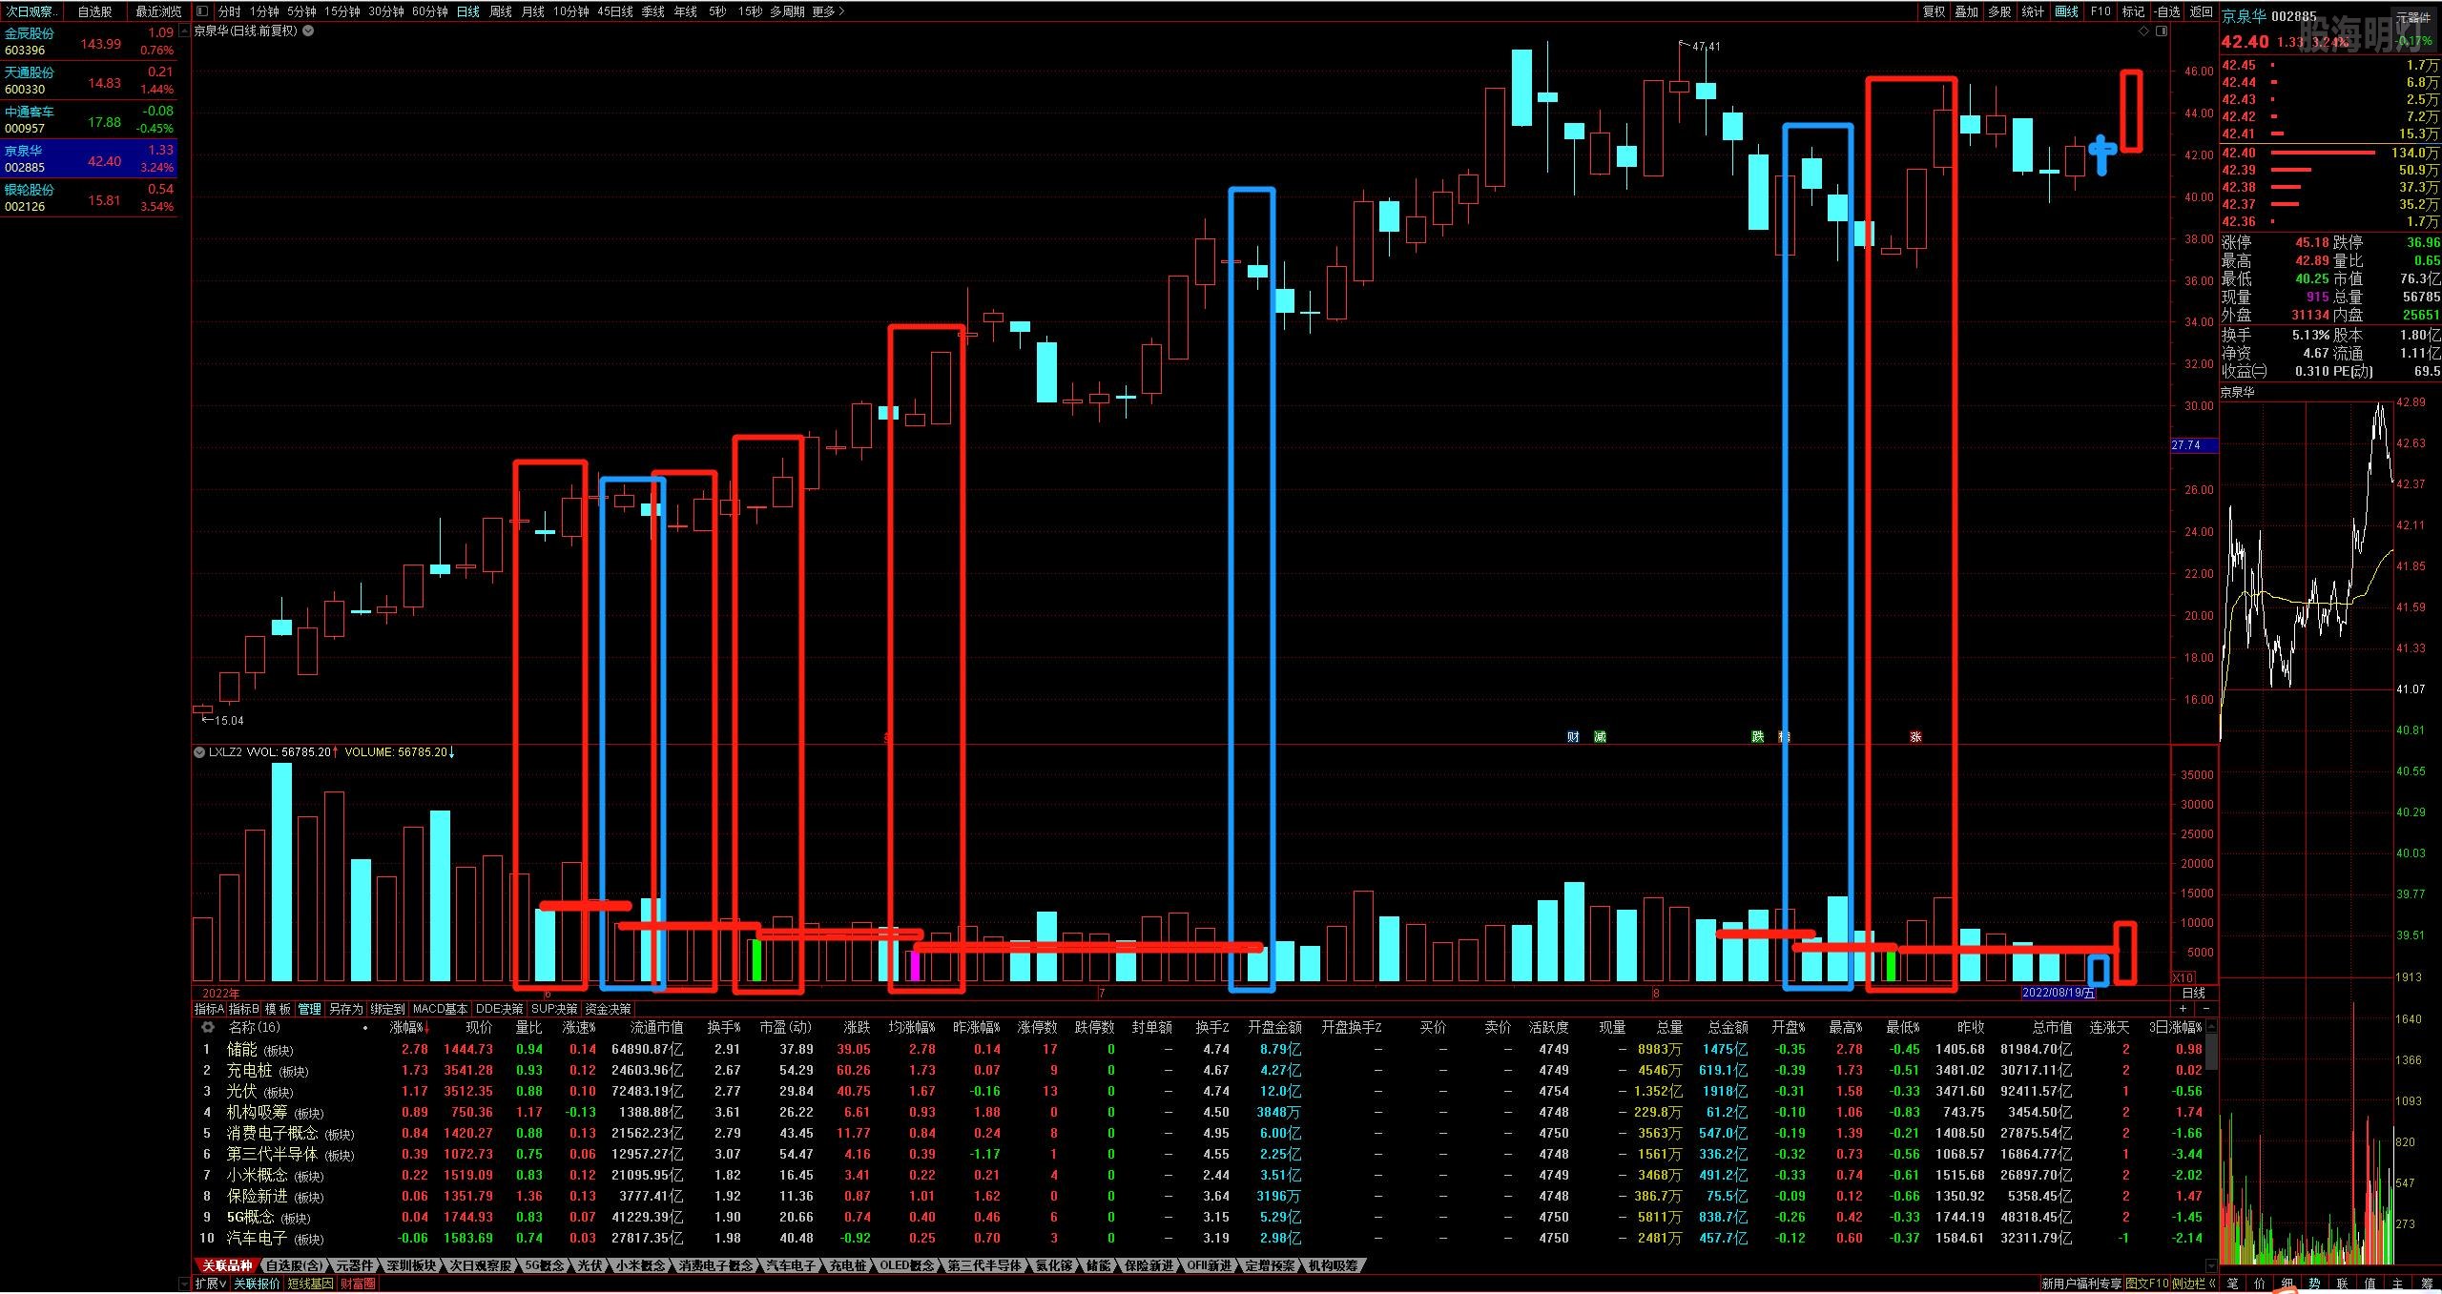Click the 指标A indicator button
2442x1294 pixels.
[x=209, y=1009]
